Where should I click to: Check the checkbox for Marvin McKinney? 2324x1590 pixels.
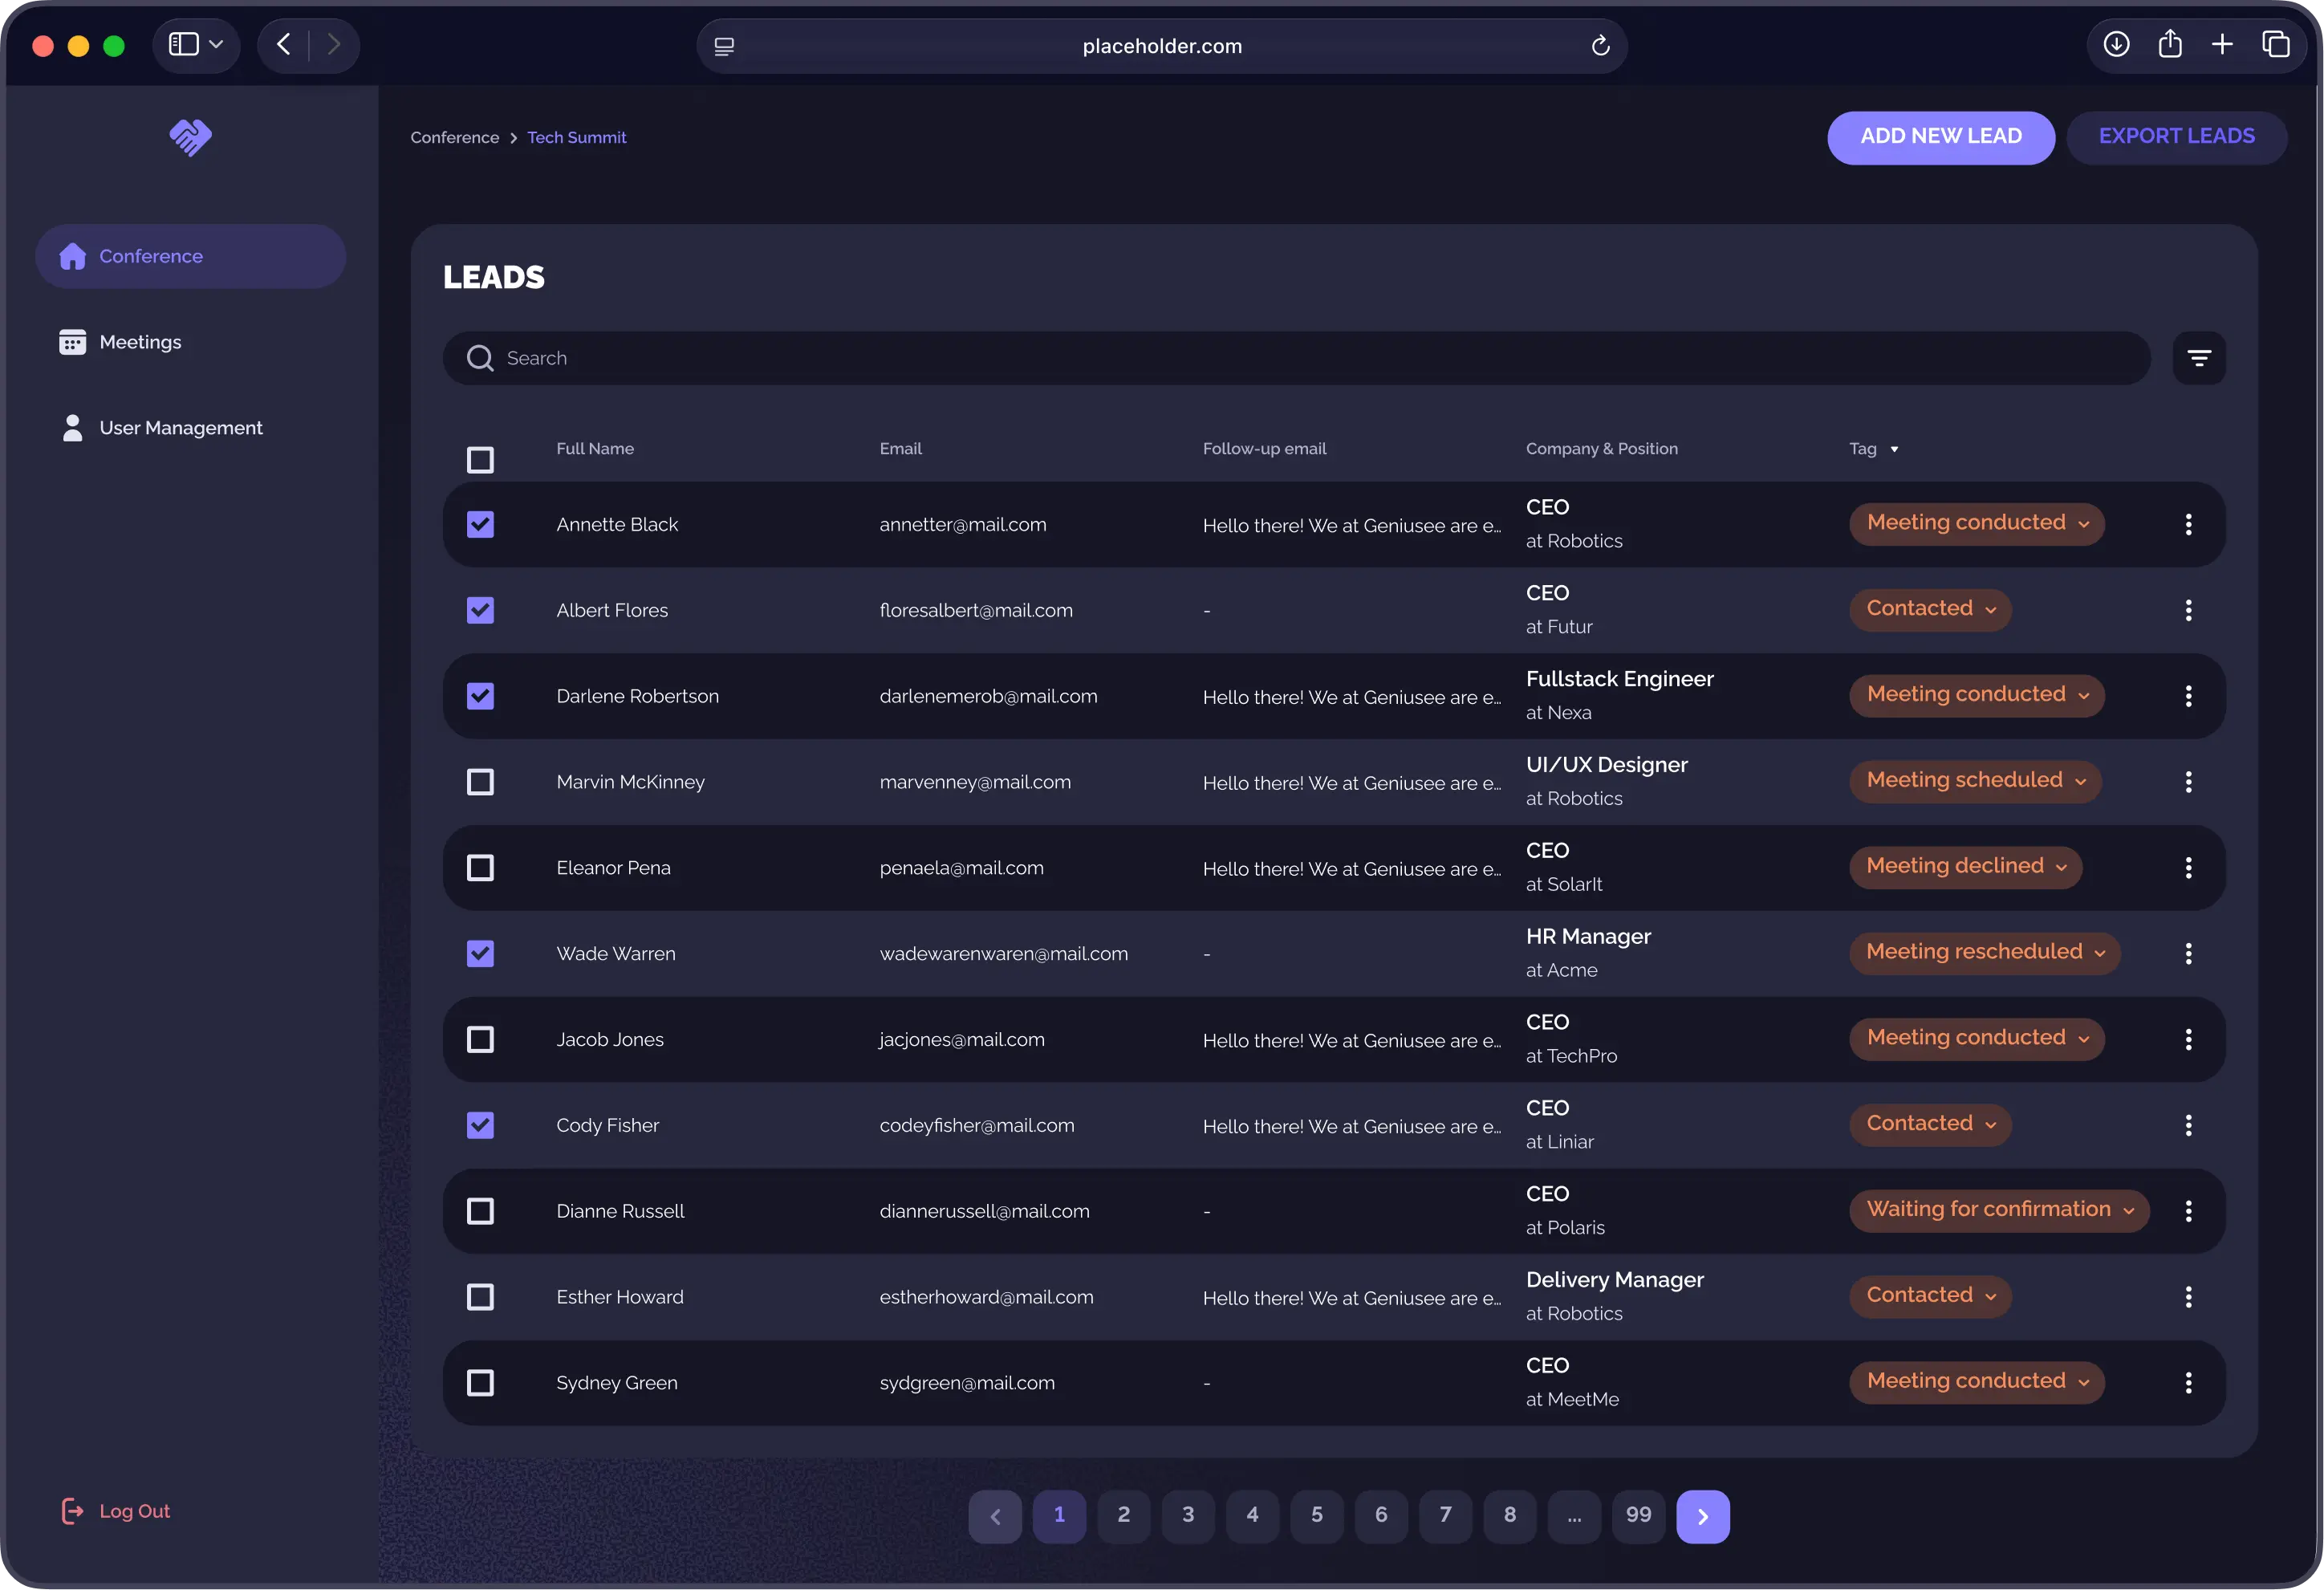[480, 781]
